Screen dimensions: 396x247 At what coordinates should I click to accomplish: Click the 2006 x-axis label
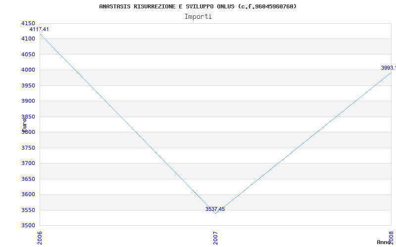[x=40, y=237]
